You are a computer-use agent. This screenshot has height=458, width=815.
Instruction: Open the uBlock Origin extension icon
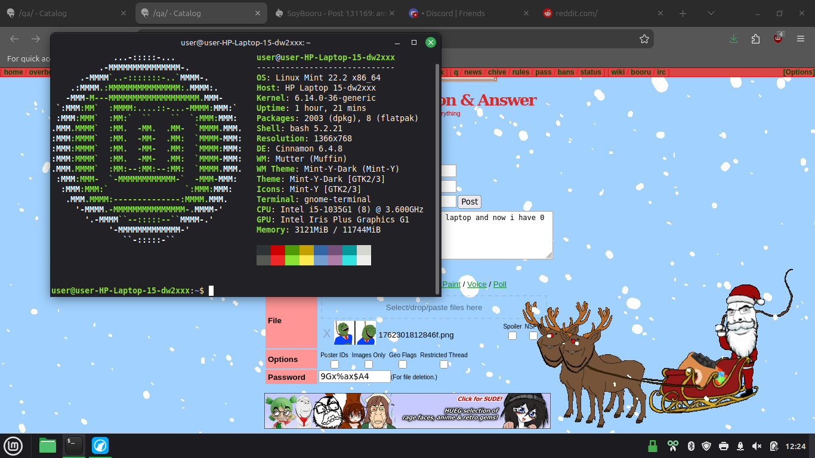click(778, 39)
